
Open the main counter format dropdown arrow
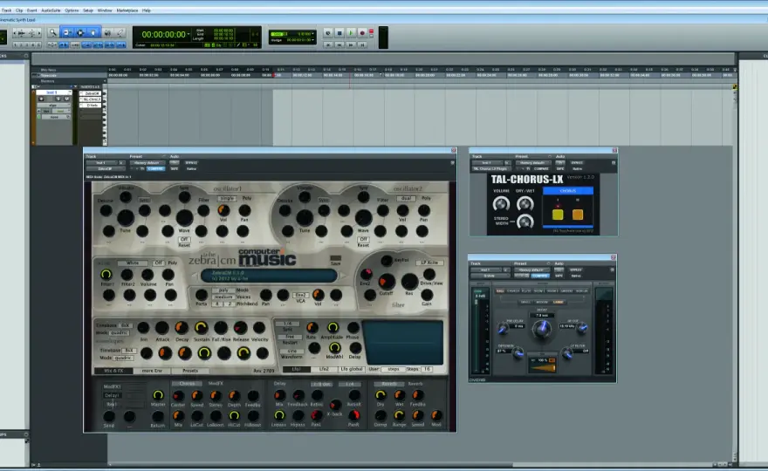(189, 34)
